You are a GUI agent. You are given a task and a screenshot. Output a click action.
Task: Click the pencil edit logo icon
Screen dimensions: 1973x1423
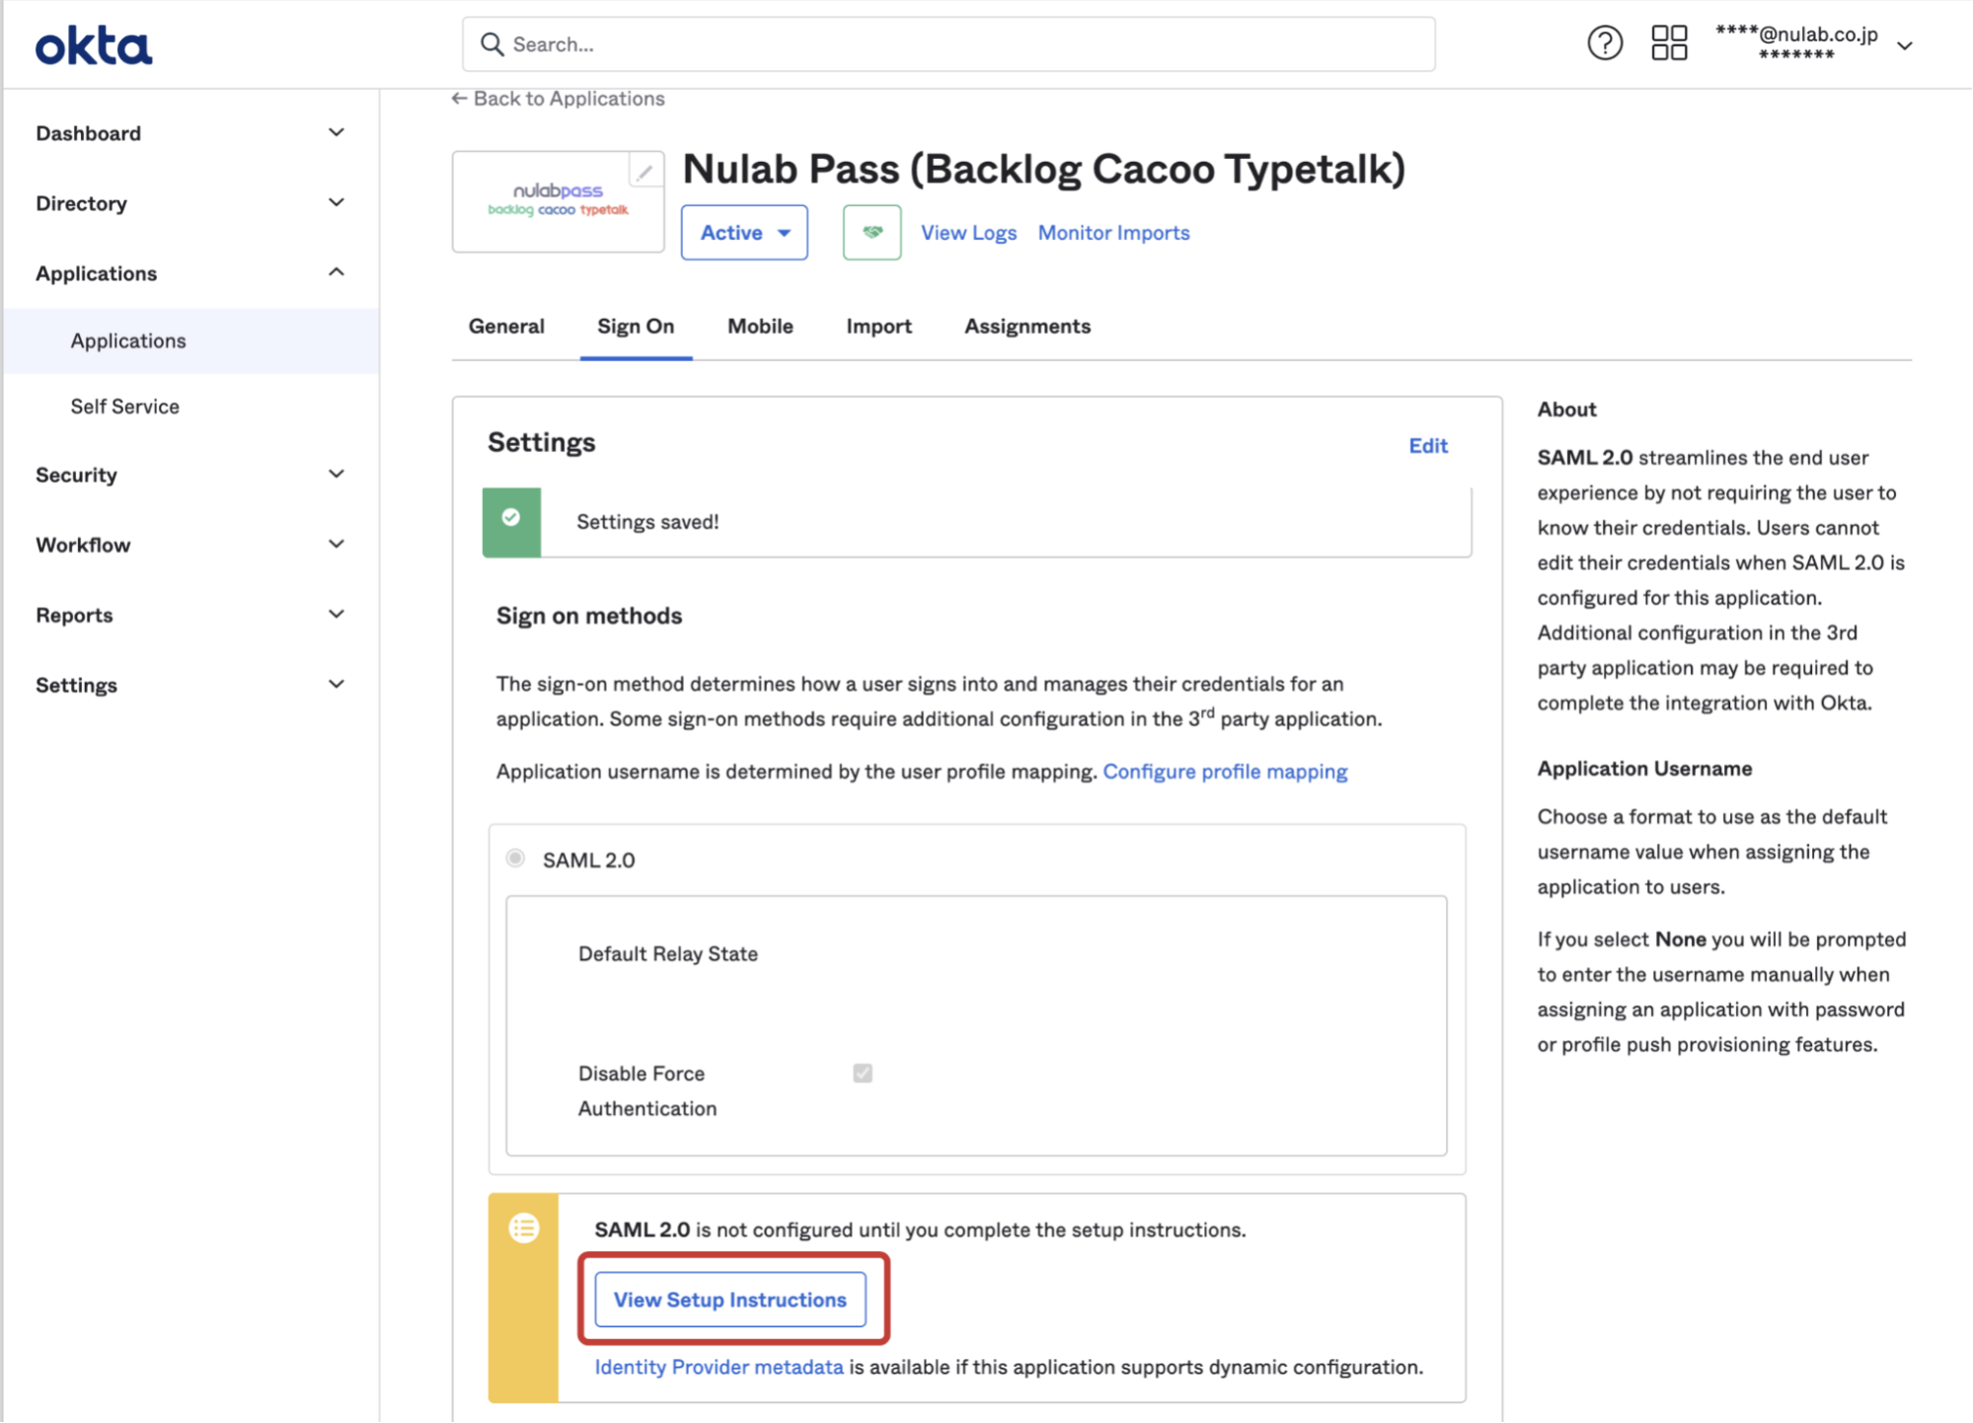pyautogui.click(x=645, y=173)
